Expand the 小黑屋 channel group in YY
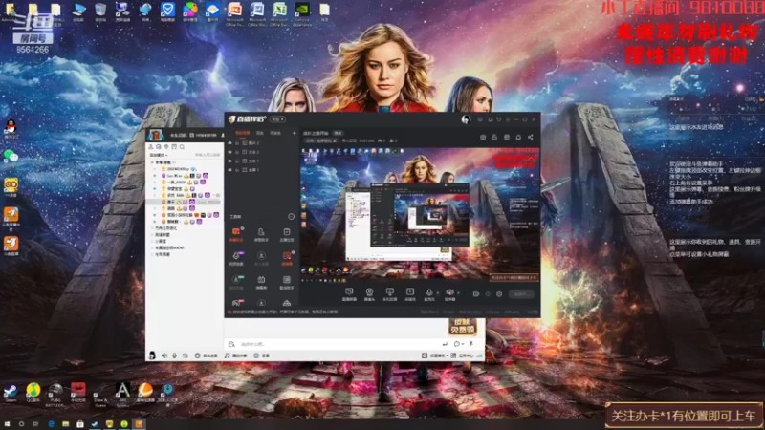 161,242
